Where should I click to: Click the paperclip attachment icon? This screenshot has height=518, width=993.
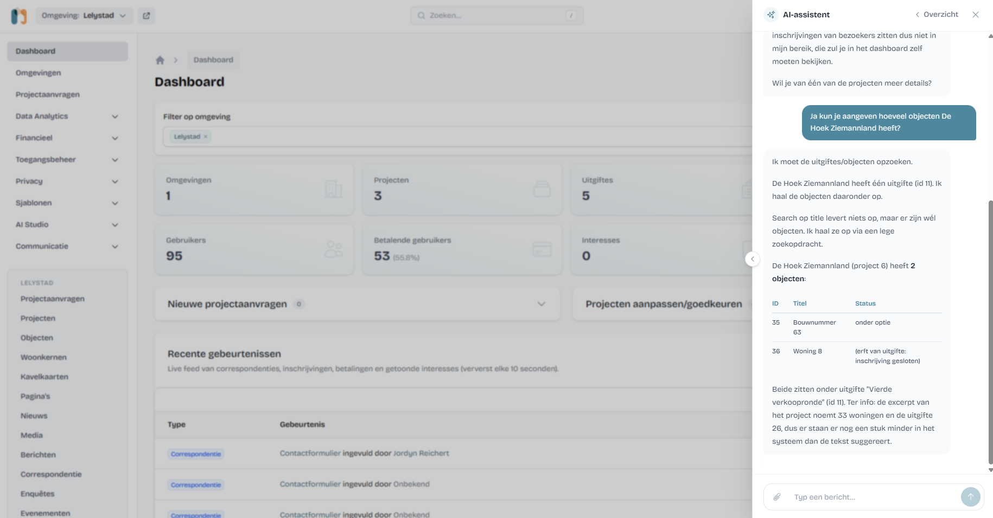coord(777,497)
